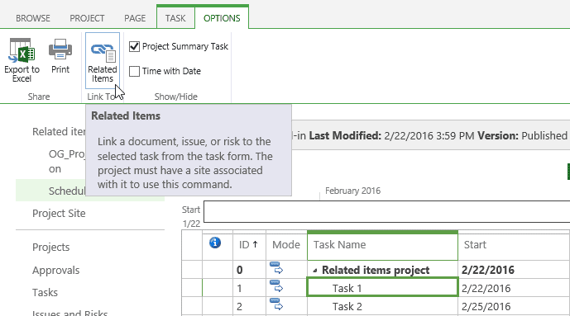Sort by the ID column header

(x=249, y=244)
